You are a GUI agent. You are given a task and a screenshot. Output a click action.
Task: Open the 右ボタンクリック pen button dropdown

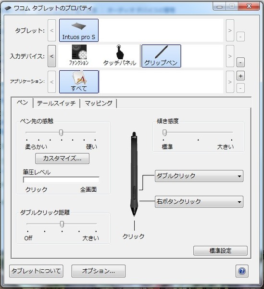click(x=199, y=202)
